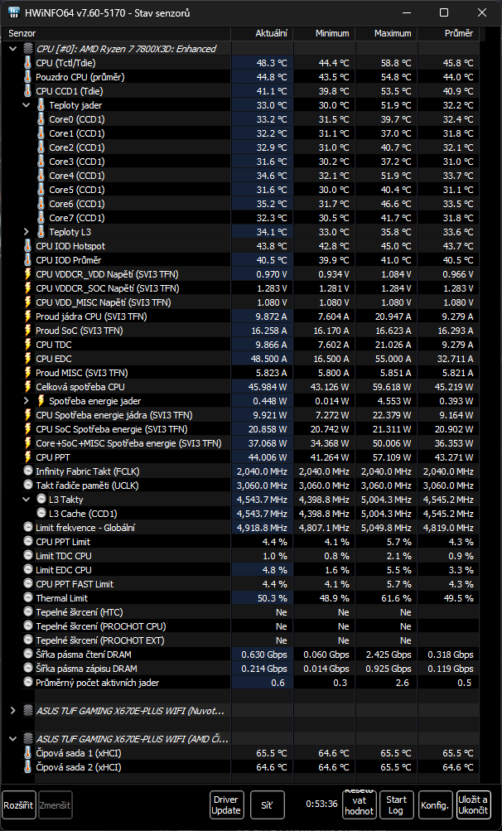The width and height of the screenshot is (502, 831).
Task: Click thermometer icon of Čipová sada 2 (xHCI)
Action: (28, 767)
